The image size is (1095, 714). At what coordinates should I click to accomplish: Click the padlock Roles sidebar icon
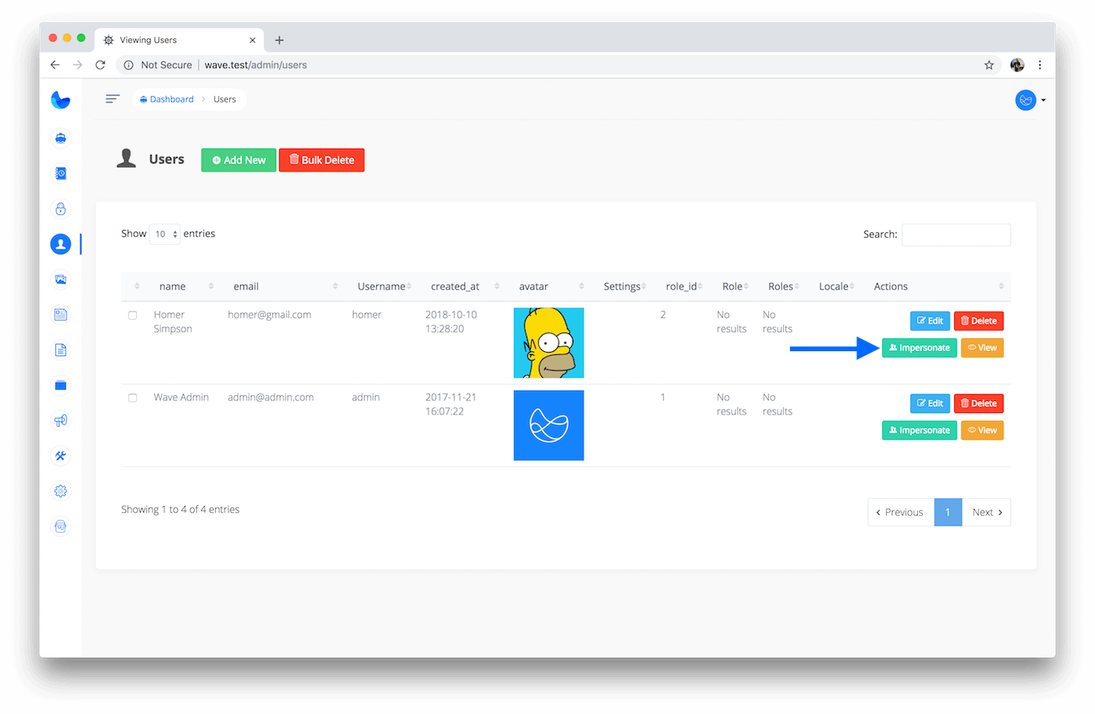click(x=60, y=209)
